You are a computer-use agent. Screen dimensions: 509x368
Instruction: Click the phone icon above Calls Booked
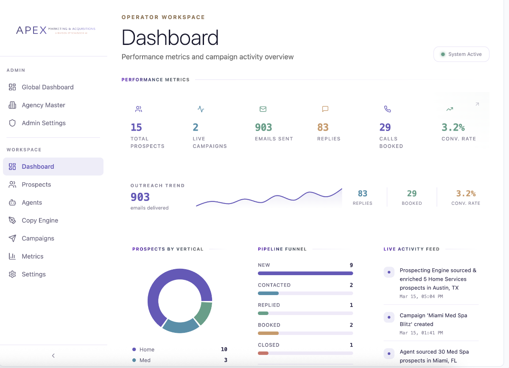coord(387,109)
